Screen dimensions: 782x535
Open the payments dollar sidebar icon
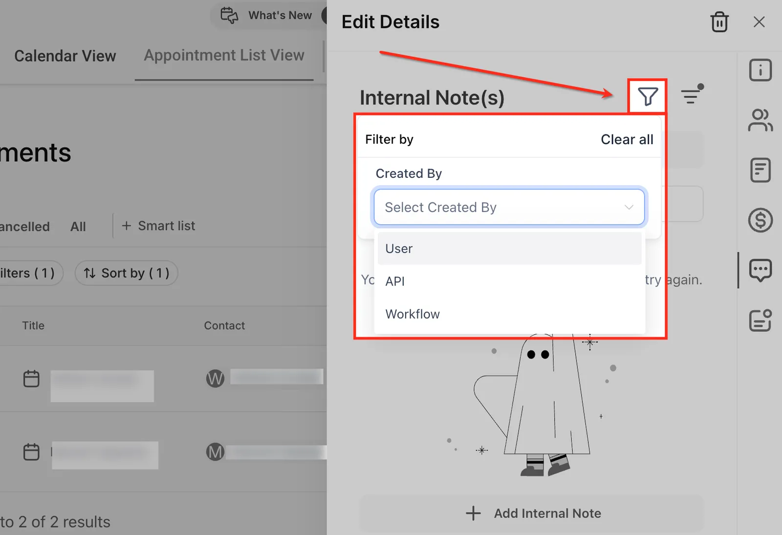pos(760,220)
